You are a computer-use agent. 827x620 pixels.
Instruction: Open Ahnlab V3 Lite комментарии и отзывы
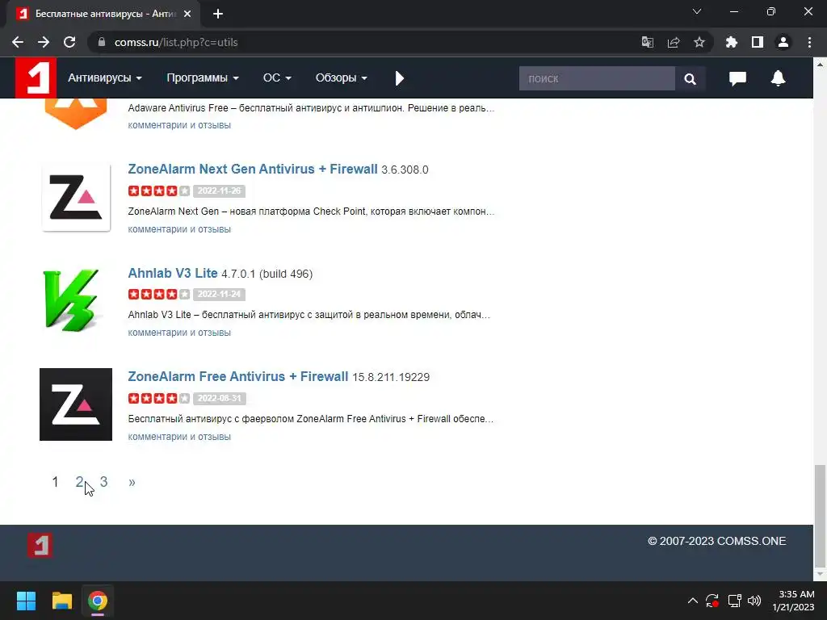(x=179, y=333)
